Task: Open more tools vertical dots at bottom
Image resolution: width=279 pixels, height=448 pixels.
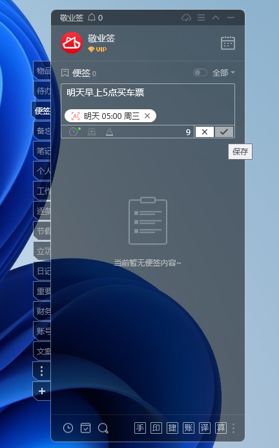Action: coord(234,428)
